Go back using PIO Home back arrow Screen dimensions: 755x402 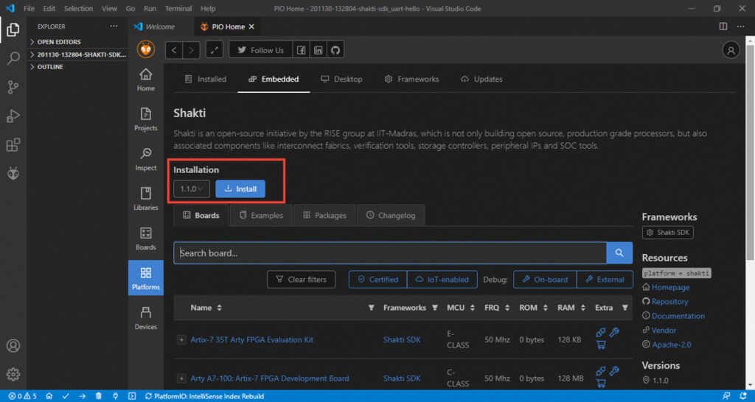tap(174, 50)
